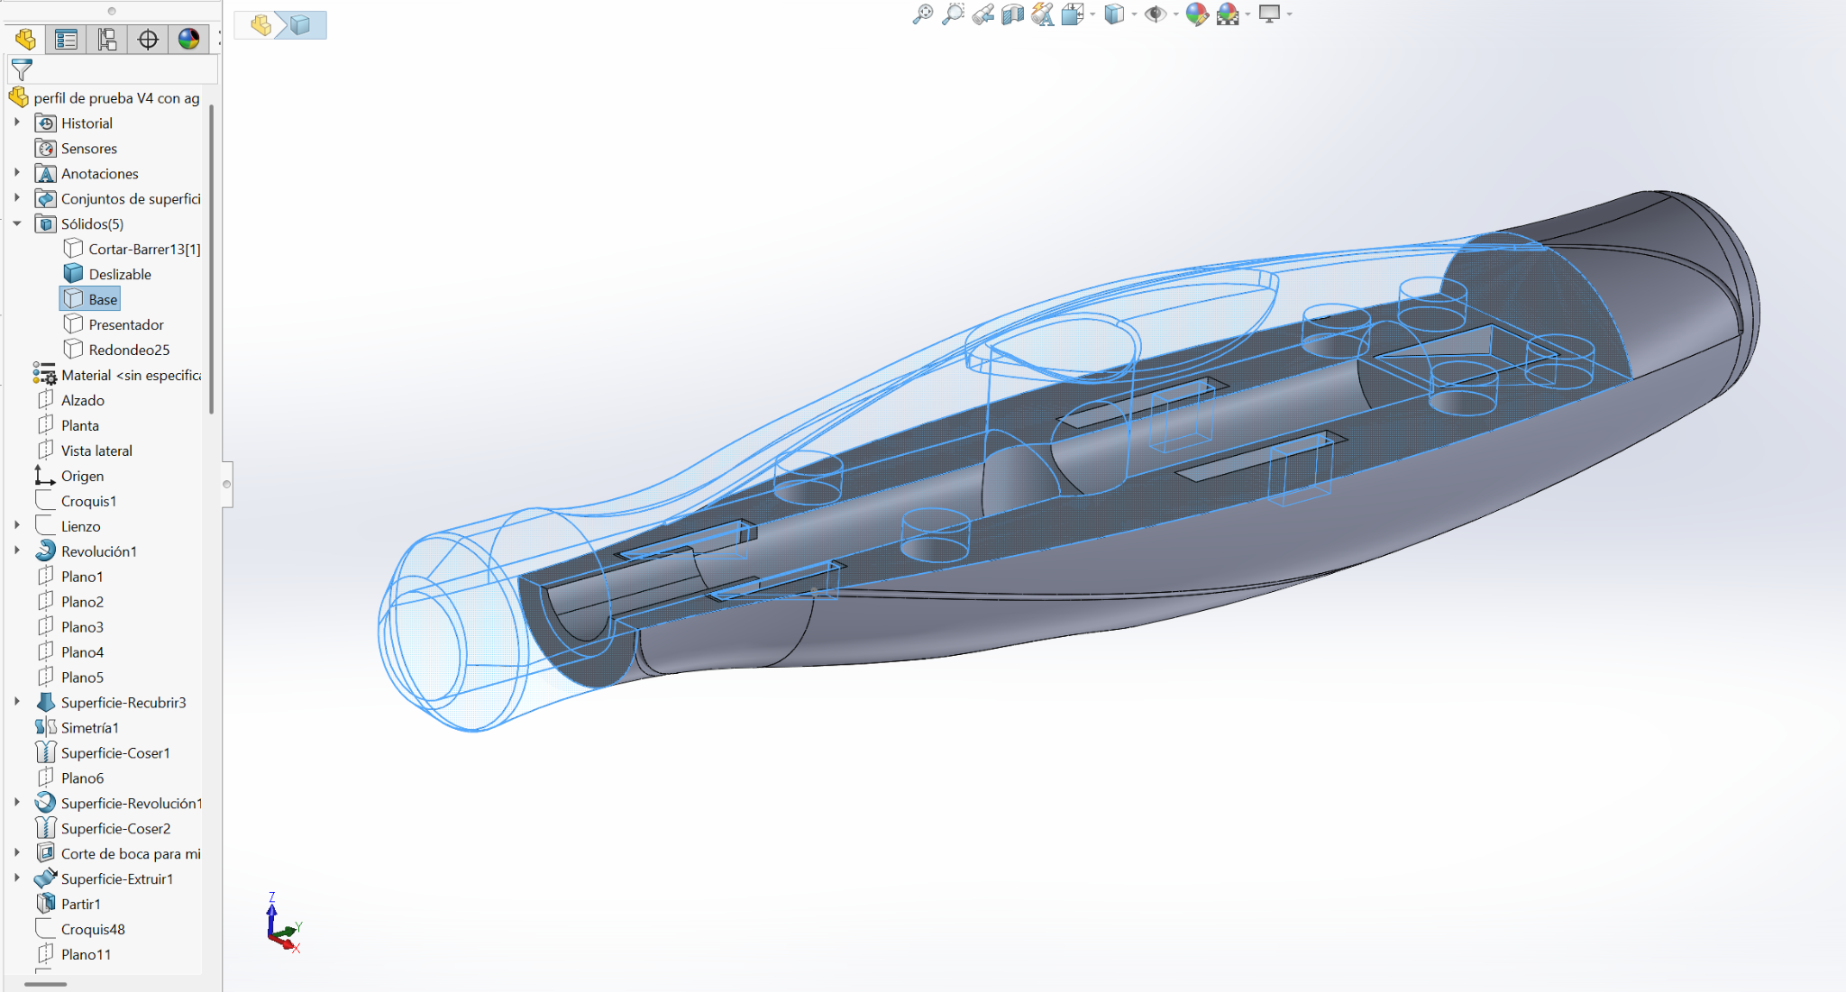The image size is (1846, 992).
Task: Expand the 'Corte de boca para mi' feature
Action: (x=17, y=853)
